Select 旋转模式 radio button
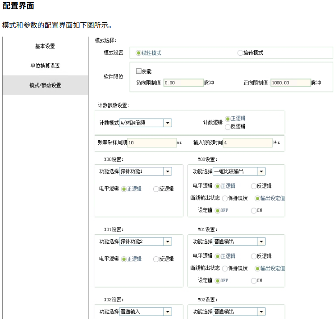The image size is (336, 325). (x=240, y=53)
